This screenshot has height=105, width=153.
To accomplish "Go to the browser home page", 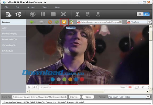I will click(x=71, y=22).
